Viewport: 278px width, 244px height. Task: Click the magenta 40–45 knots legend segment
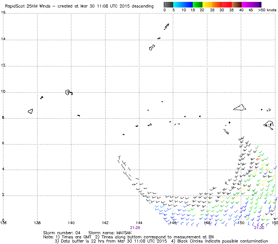tap(246, 5)
